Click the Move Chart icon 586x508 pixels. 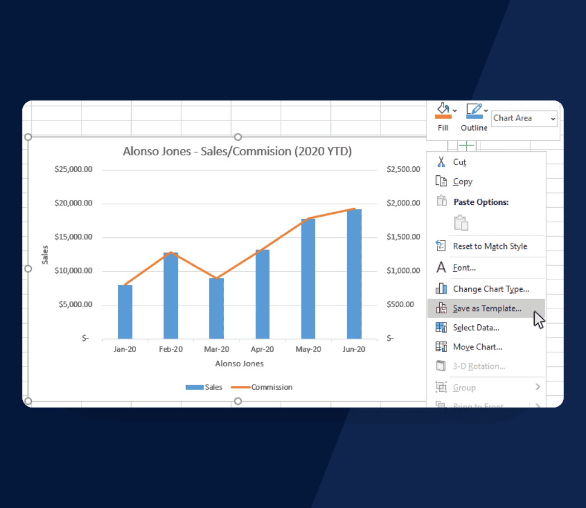(441, 347)
